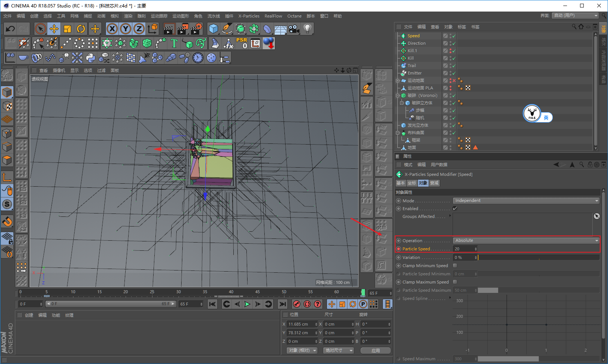The height and width of the screenshot is (364, 608).
Task: Click the Particle Speed value field
Action: pyautogui.click(x=465, y=249)
